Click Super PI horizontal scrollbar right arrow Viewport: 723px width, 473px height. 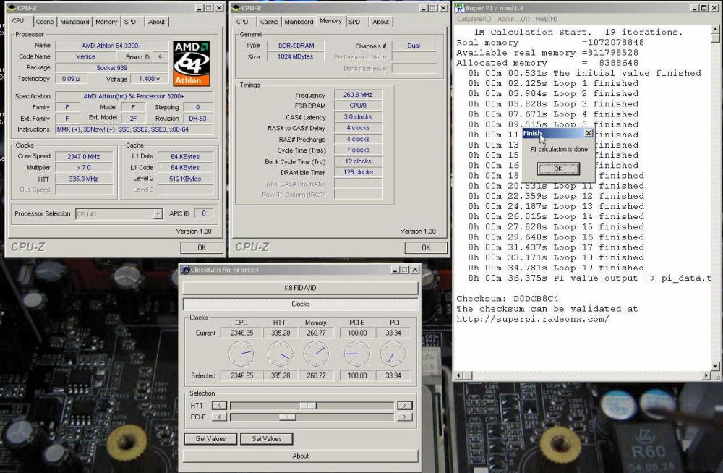pos(706,375)
